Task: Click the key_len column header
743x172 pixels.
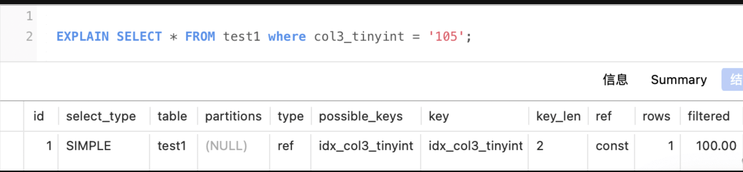Action: click(558, 116)
